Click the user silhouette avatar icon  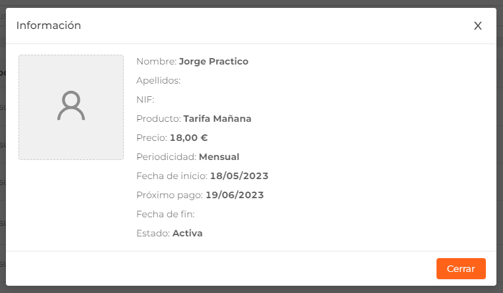(x=71, y=105)
